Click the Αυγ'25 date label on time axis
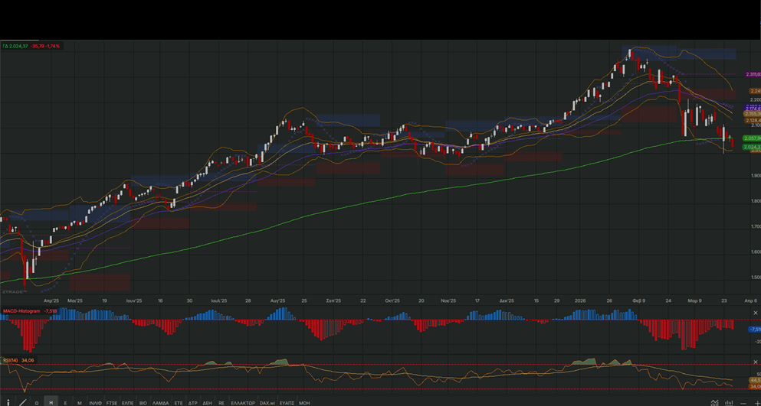Viewport: 761px width, 406px height. click(x=277, y=300)
